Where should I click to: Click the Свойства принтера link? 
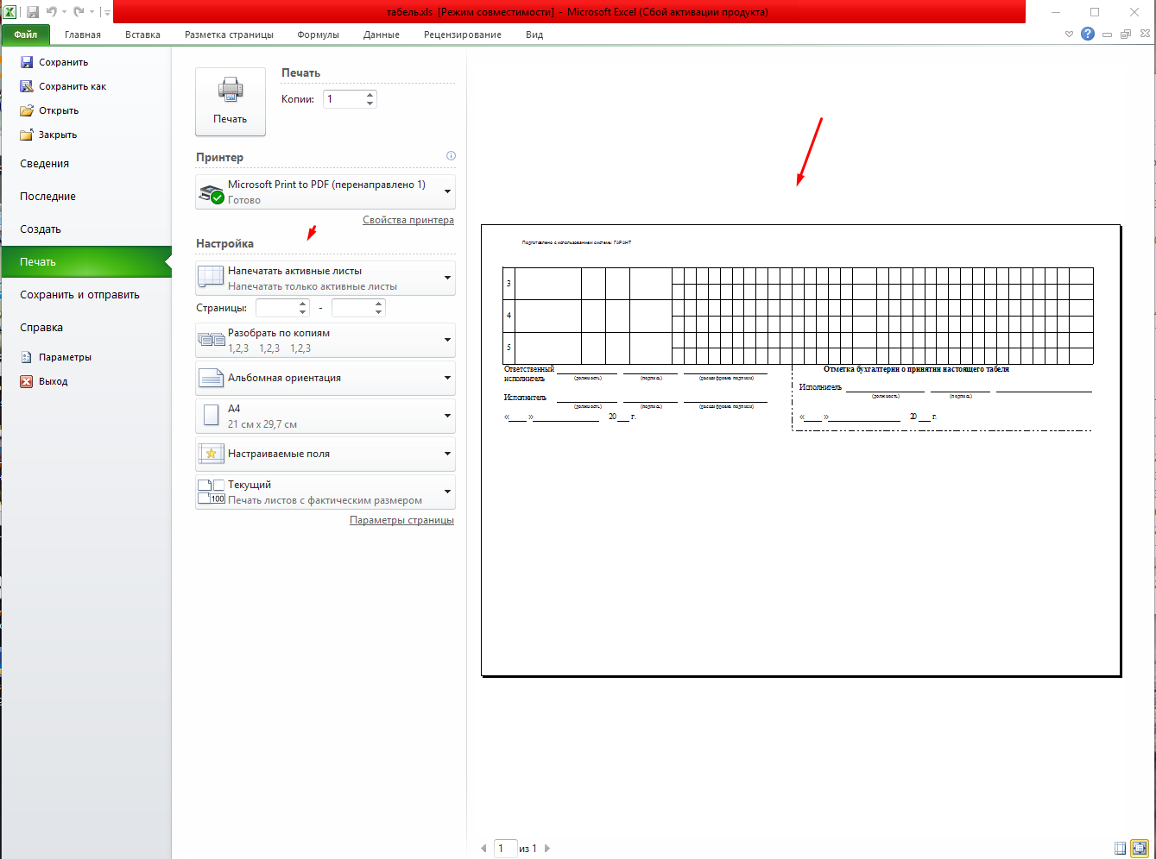coord(408,220)
